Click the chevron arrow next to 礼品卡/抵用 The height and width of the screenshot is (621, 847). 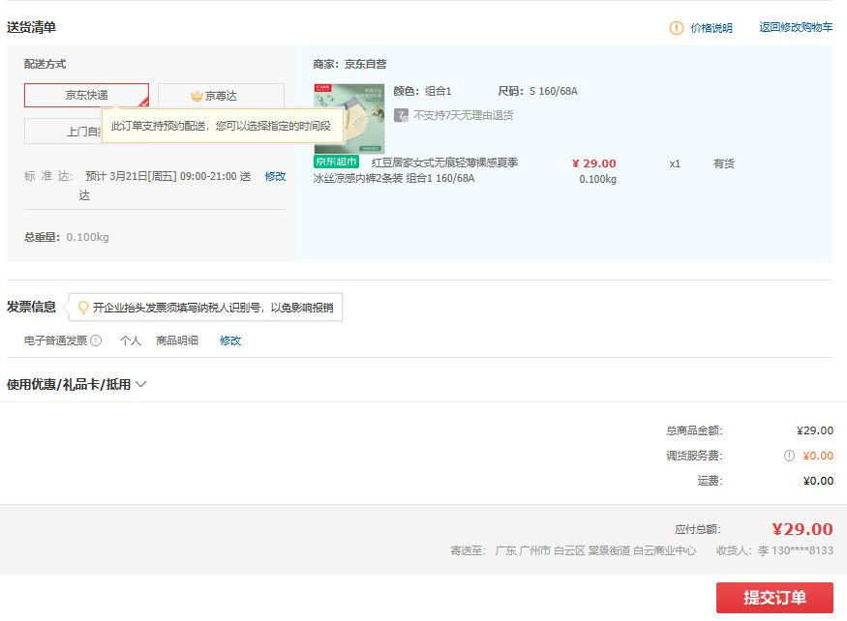pyautogui.click(x=141, y=384)
